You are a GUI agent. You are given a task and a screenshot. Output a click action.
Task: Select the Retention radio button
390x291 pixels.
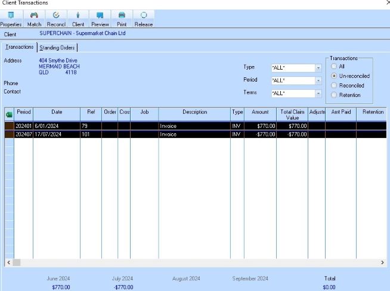334,95
